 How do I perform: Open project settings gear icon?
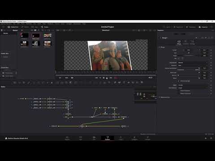211,138
